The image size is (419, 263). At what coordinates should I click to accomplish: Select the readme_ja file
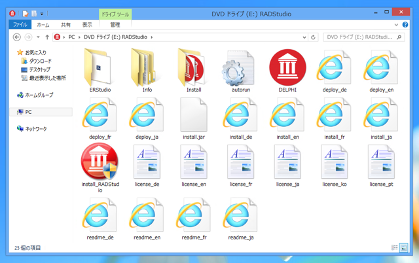pos(241,219)
